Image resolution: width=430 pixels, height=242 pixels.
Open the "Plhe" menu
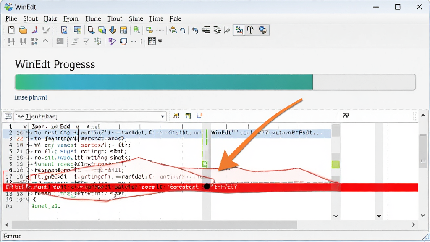coord(11,18)
